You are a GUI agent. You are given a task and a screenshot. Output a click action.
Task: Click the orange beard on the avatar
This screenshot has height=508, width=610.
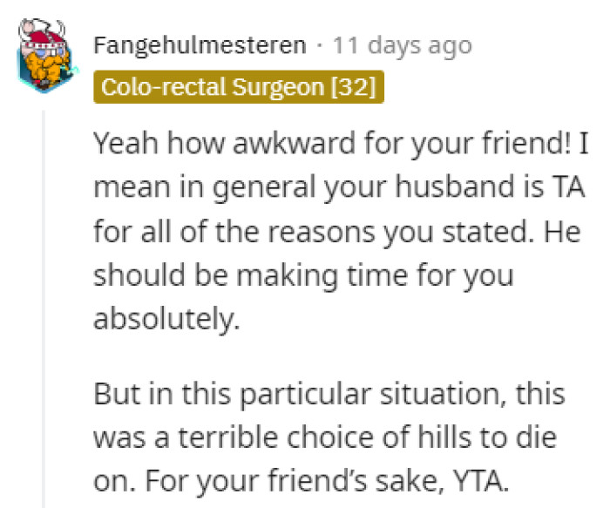click(x=47, y=68)
